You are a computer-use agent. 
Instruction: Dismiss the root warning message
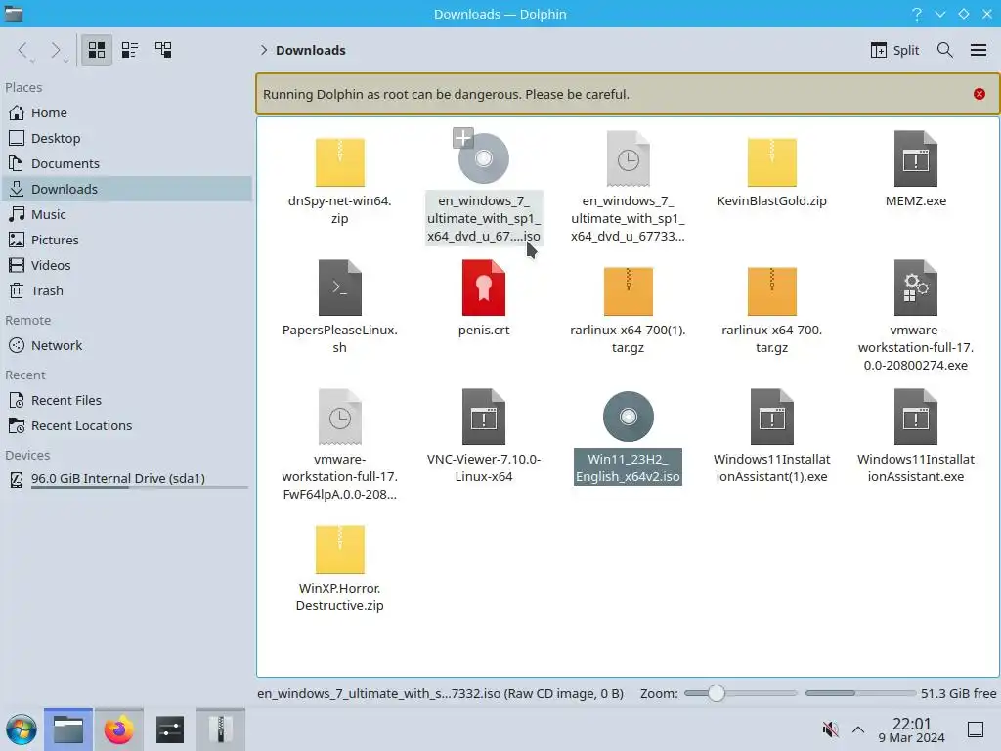click(x=979, y=94)
